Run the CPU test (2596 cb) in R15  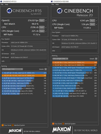pyautogui.click(x=42, y=27)
